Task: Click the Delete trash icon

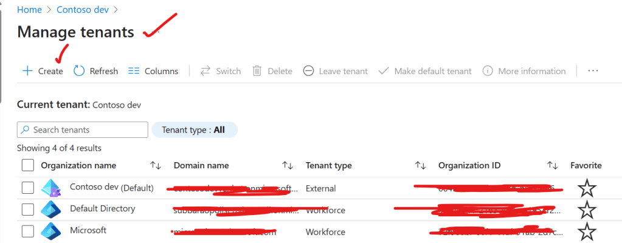Action: pos(257,71)
